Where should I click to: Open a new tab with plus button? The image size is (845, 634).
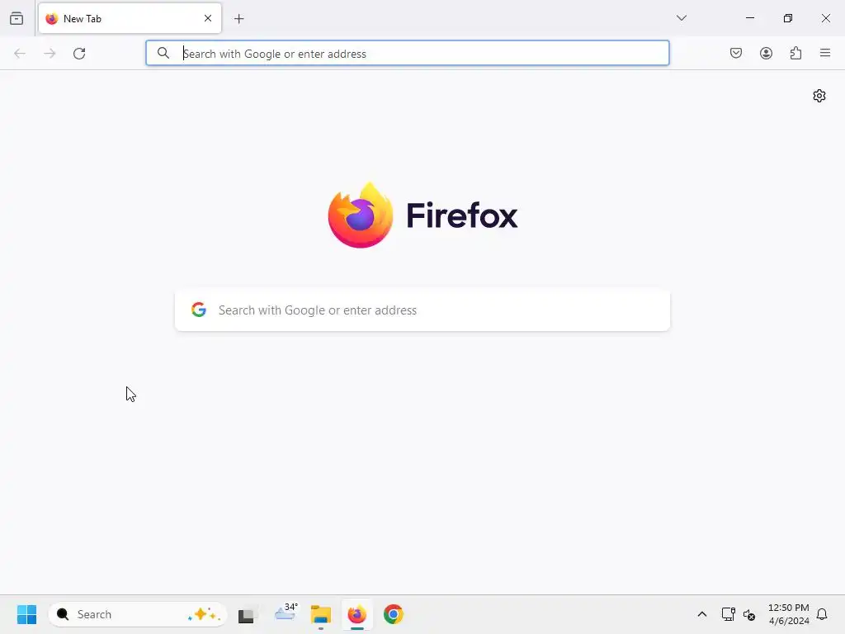[239, 19]
